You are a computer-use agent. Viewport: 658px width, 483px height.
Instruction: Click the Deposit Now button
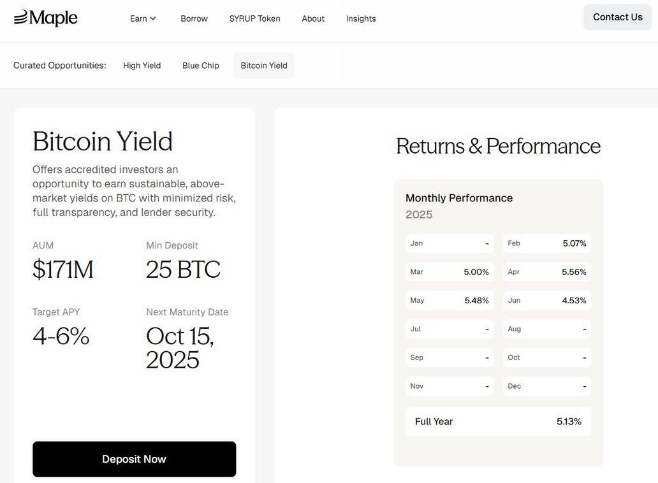tap(134, 459)
